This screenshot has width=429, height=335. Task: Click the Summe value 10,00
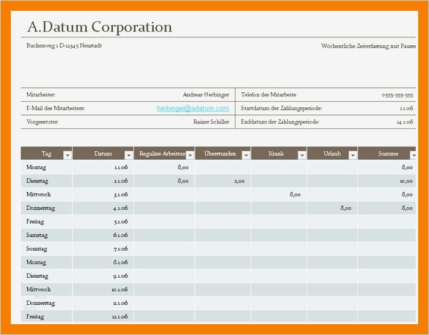(387, 181)
